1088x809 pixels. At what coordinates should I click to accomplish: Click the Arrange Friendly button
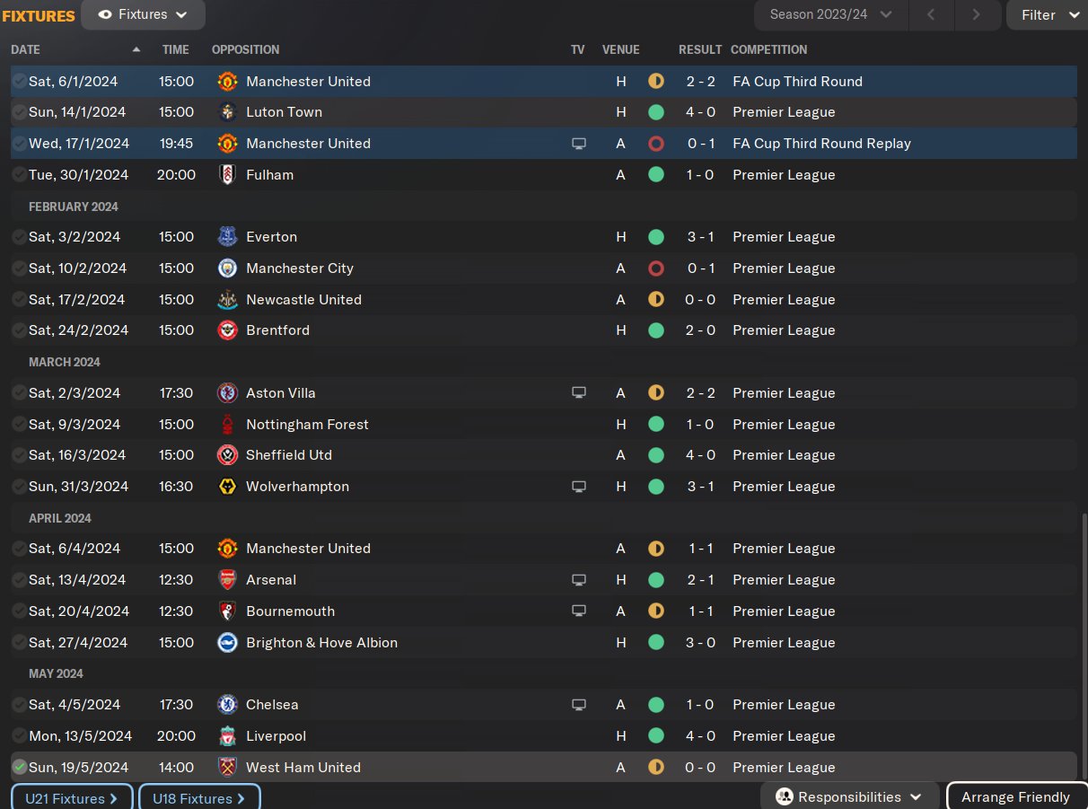tap(1015, 797)
